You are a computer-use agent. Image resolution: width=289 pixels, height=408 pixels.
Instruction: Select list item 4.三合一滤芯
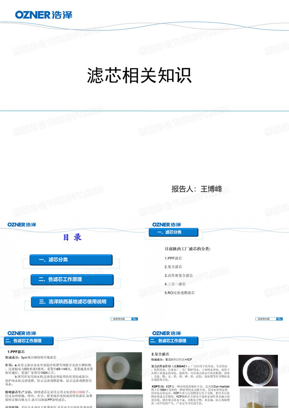tap(175, 284)
